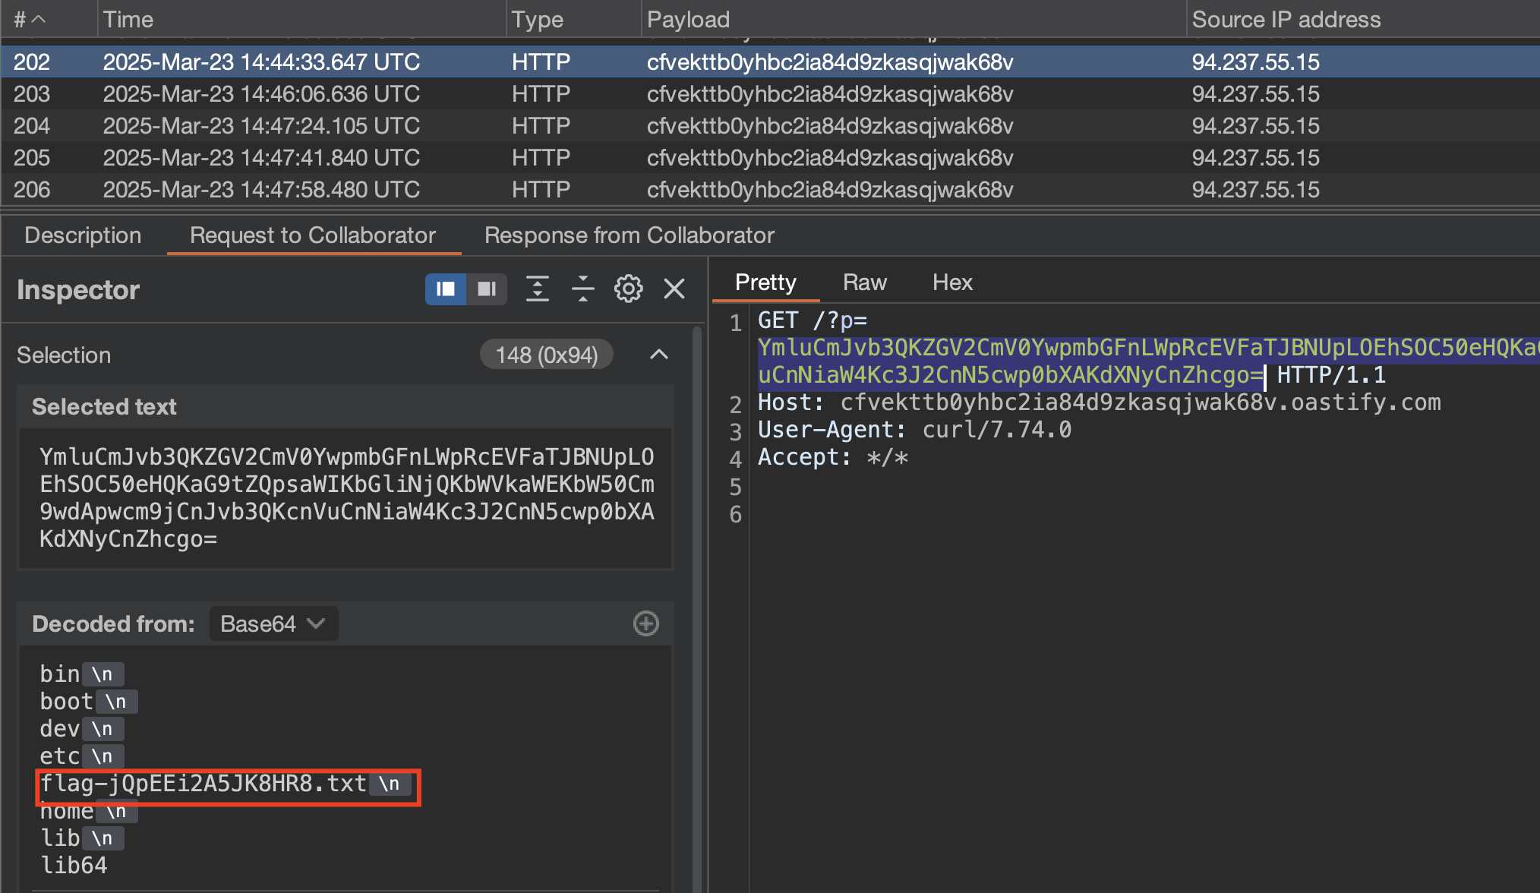Screen dimensions: 1540x893
Task: Open the Description tab
Action: coord(83,235)
